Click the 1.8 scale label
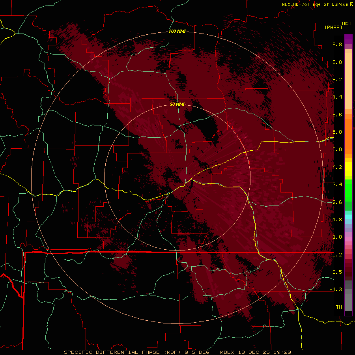355x355 pixels. point(337,220)
